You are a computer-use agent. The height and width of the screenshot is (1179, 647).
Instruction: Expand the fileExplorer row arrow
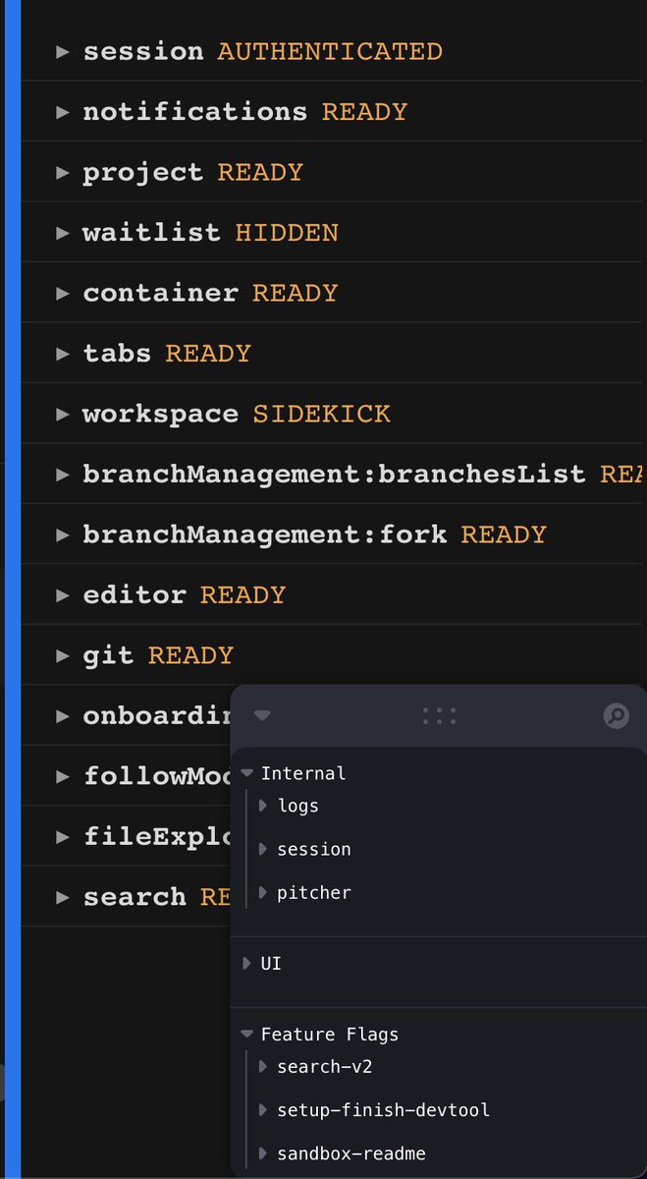(63, 837)
